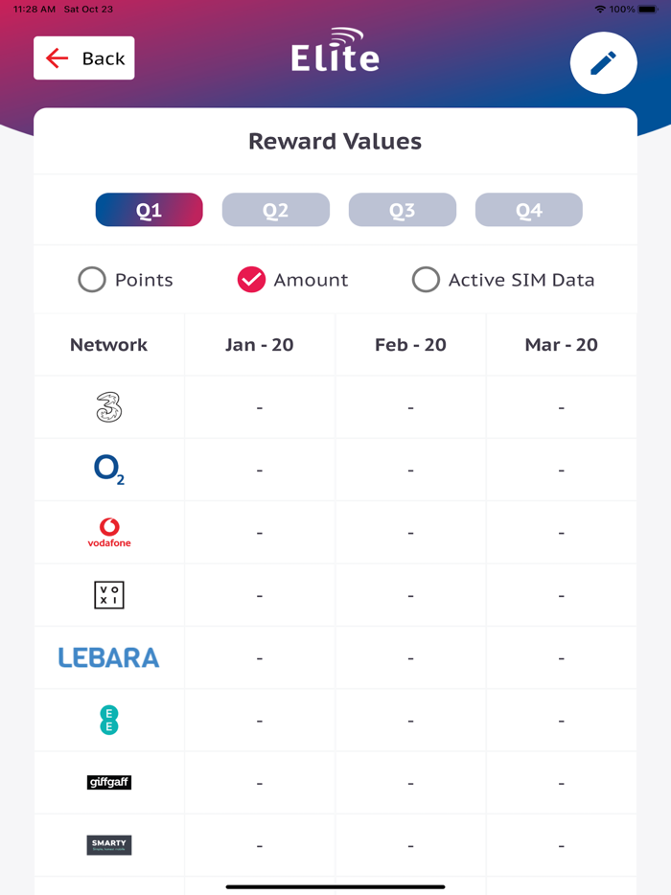Select the Three network logo
The width and height of the screenshot is (671, 895).
click(x=109, y=406)
